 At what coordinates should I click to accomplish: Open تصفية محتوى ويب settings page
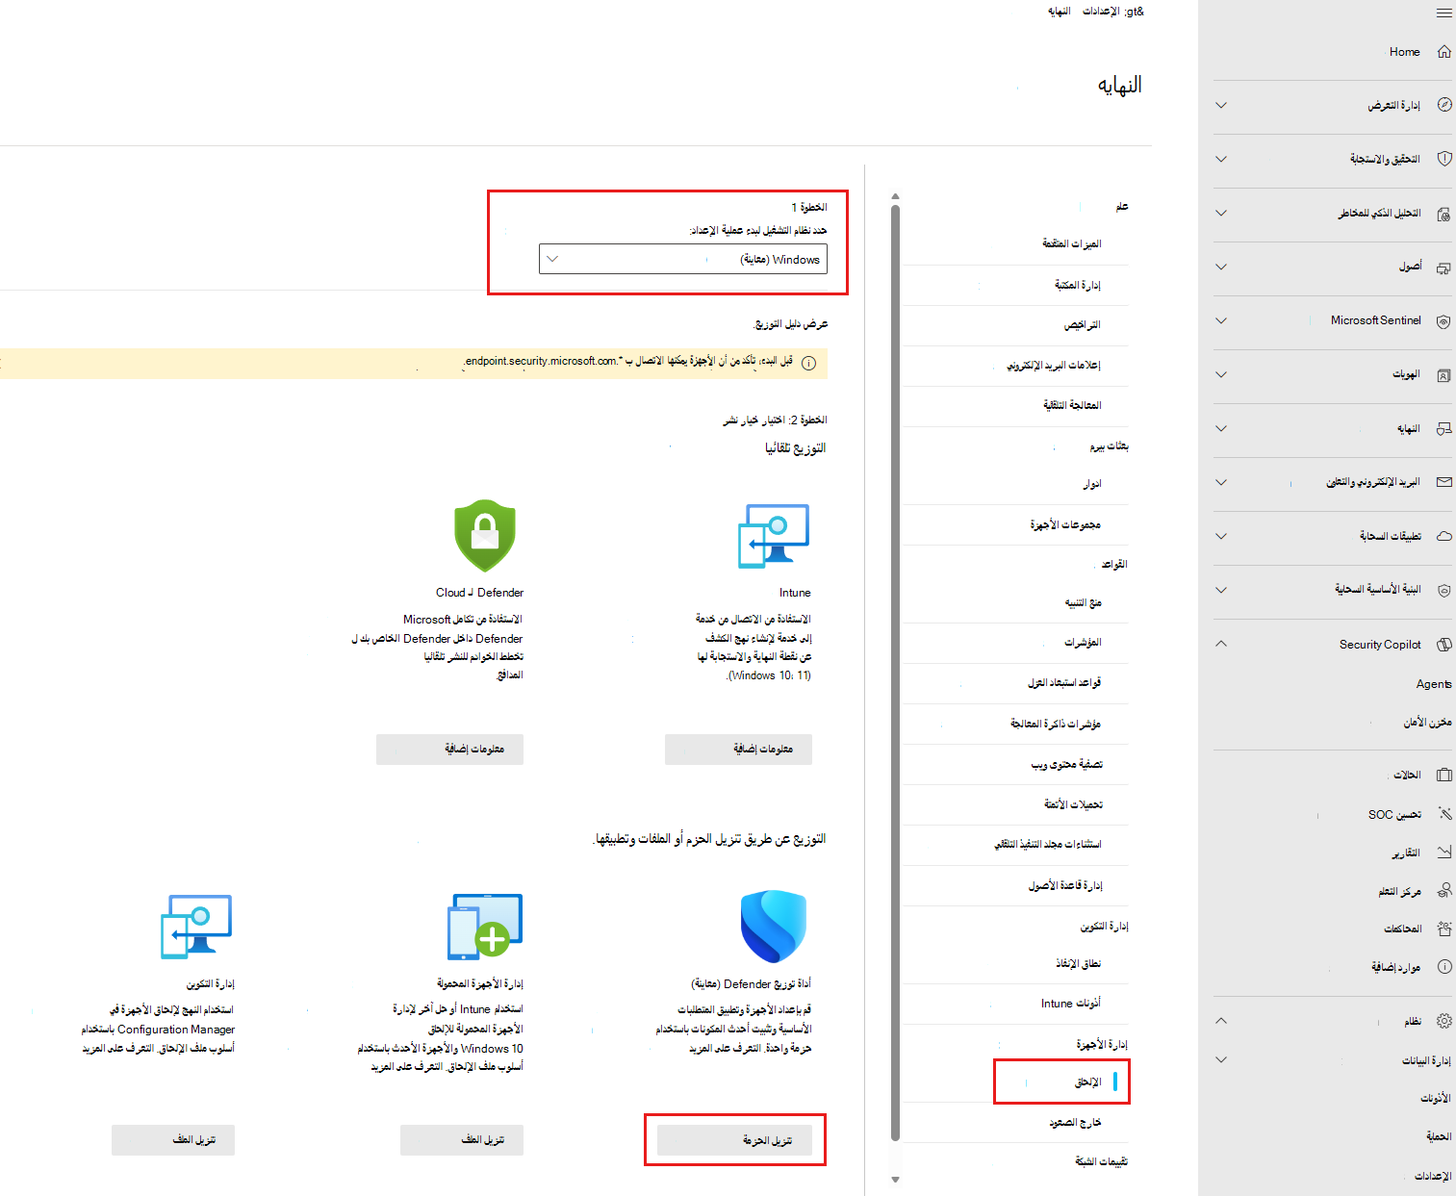click(x=1067, y=765)
